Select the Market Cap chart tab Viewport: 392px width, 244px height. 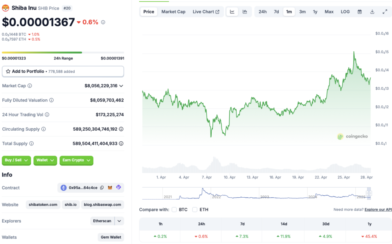tap(173, 12)
